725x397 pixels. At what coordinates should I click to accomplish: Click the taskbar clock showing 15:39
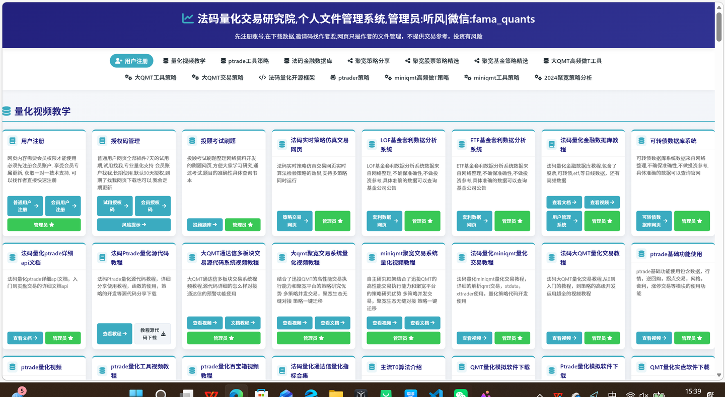coord(693,391)
